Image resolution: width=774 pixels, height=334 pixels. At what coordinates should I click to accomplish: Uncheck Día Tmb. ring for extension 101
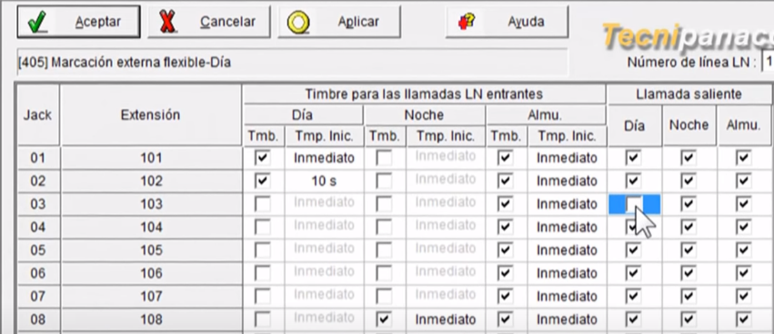(x=263, y=158)
